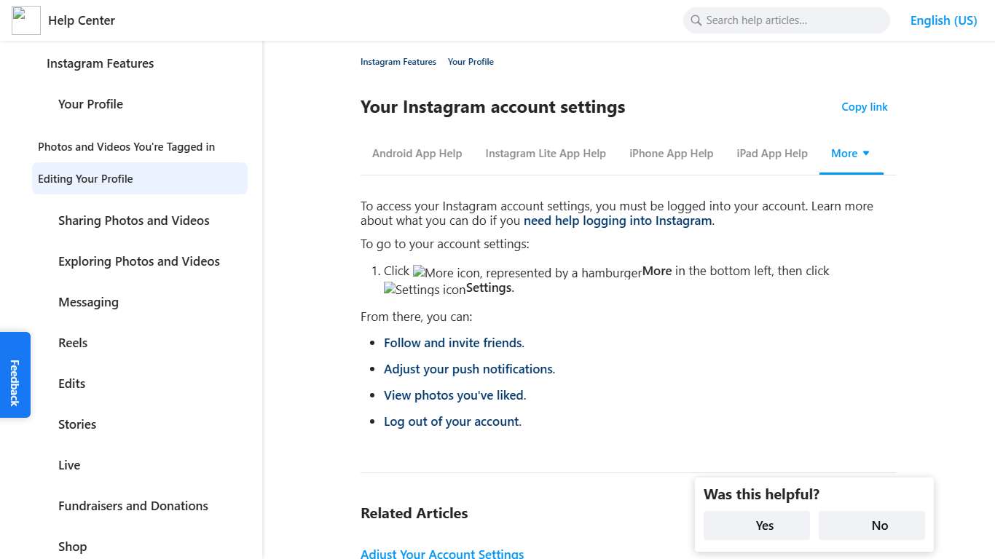Click the magnifying glass search icon

(696, 20)
